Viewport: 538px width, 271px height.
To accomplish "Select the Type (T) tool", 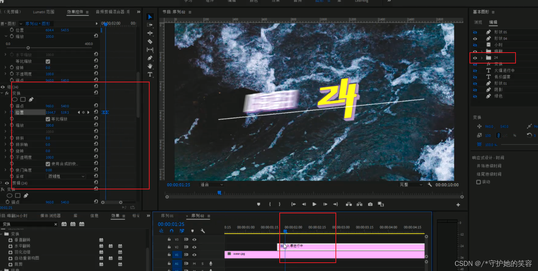I will (x=150, y=74).
